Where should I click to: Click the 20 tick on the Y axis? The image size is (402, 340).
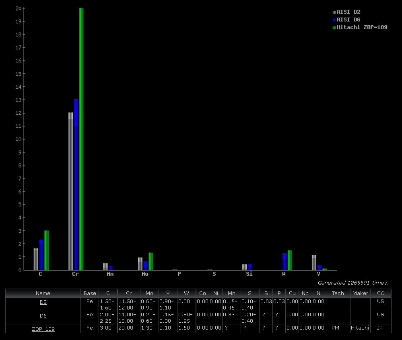click(x=19, y=8)
